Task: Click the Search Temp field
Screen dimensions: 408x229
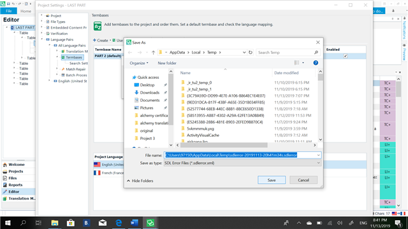Action: coord(288,52)
